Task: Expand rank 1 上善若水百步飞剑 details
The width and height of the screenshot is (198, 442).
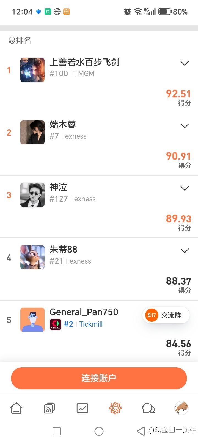Action: coord(185,63)
